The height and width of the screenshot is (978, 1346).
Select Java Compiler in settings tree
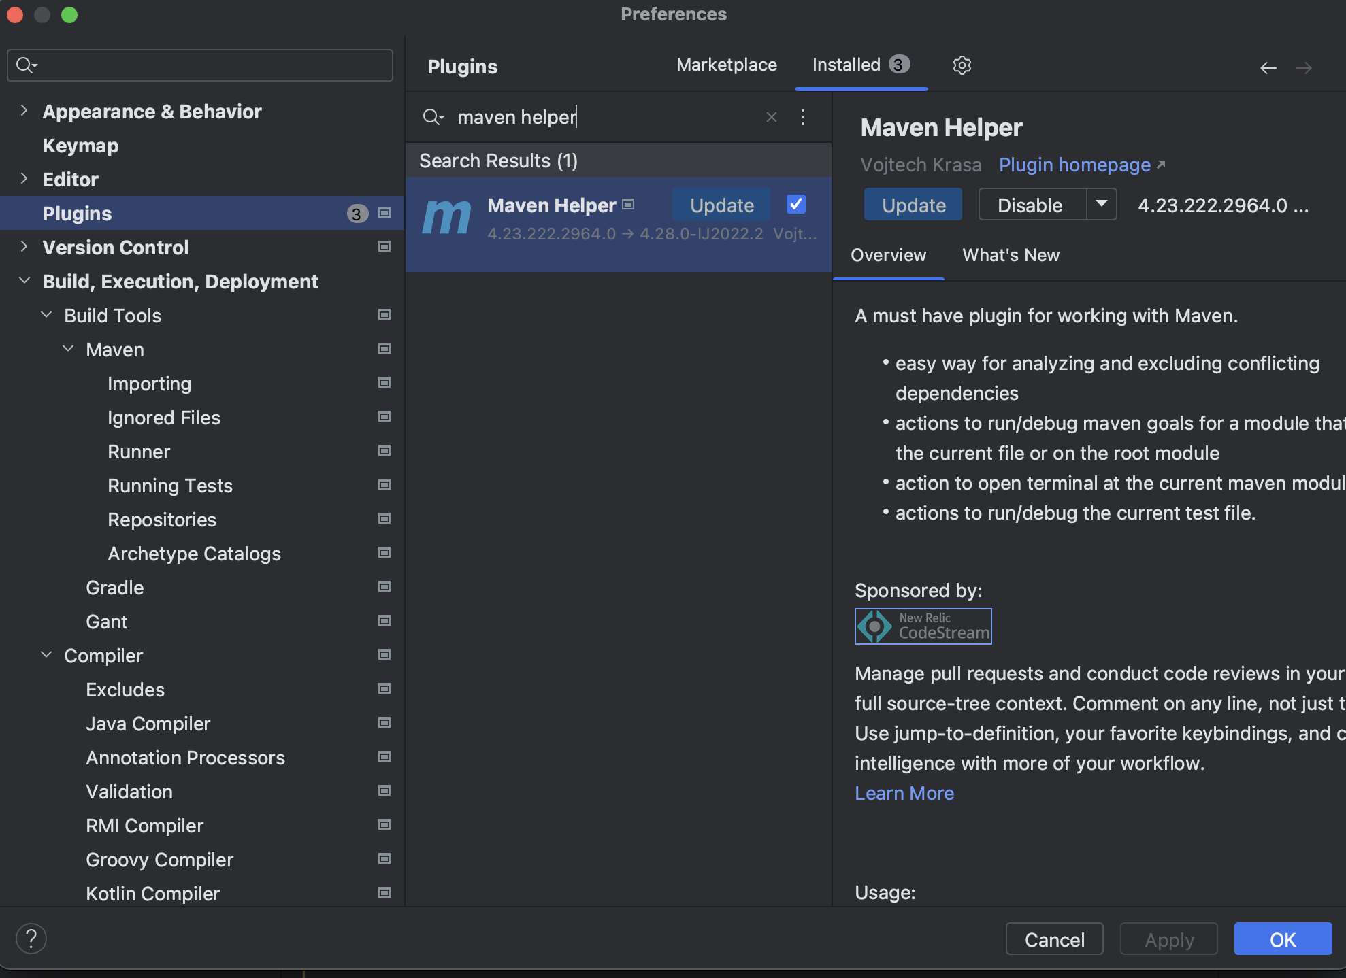click(x=148, y=724)
